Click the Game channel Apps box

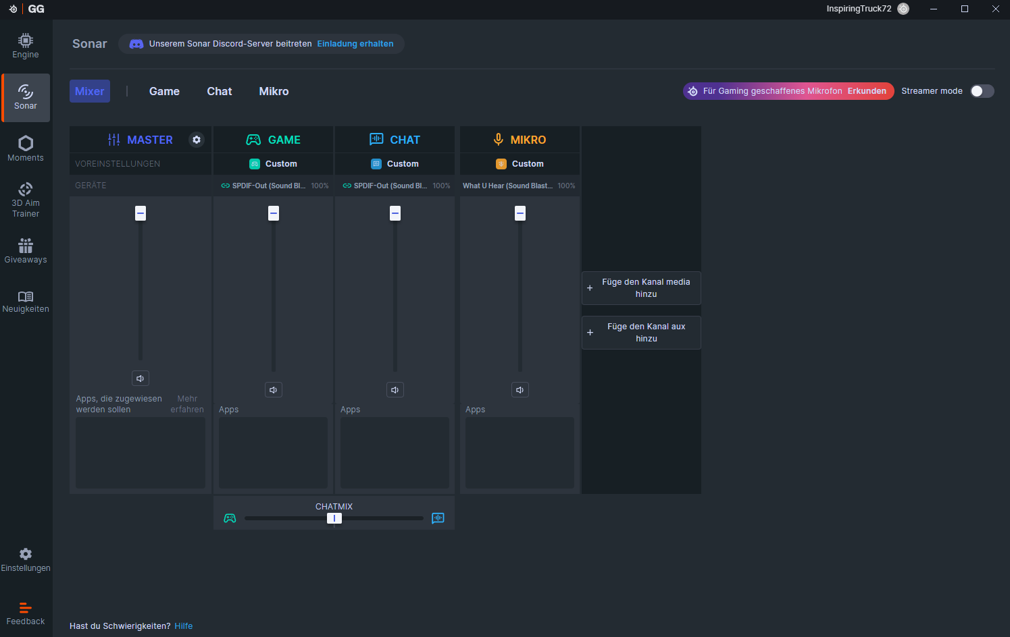(273, 453)
